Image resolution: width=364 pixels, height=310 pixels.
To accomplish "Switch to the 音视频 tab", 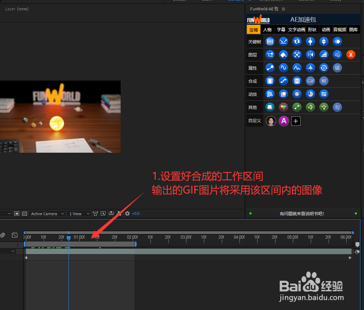I will pyautogui.click(x=340, y=30).
